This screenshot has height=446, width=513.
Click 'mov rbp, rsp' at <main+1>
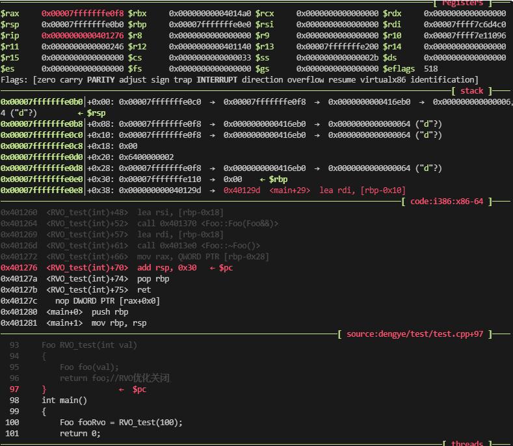point(119,323)
